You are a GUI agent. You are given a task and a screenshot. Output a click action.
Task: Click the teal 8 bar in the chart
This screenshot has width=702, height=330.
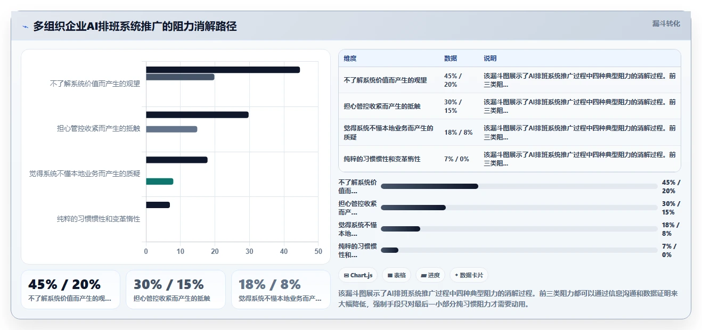159,181
